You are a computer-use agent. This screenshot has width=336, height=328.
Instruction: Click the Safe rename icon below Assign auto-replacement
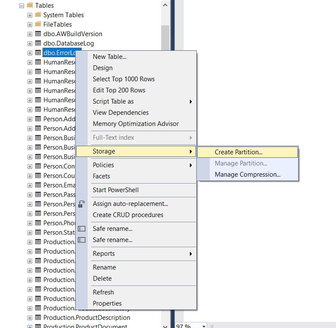(x=82, y=229)
